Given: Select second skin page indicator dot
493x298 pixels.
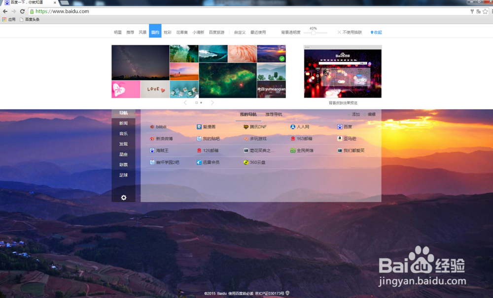Looking at the screenshot, I should 201,103.
